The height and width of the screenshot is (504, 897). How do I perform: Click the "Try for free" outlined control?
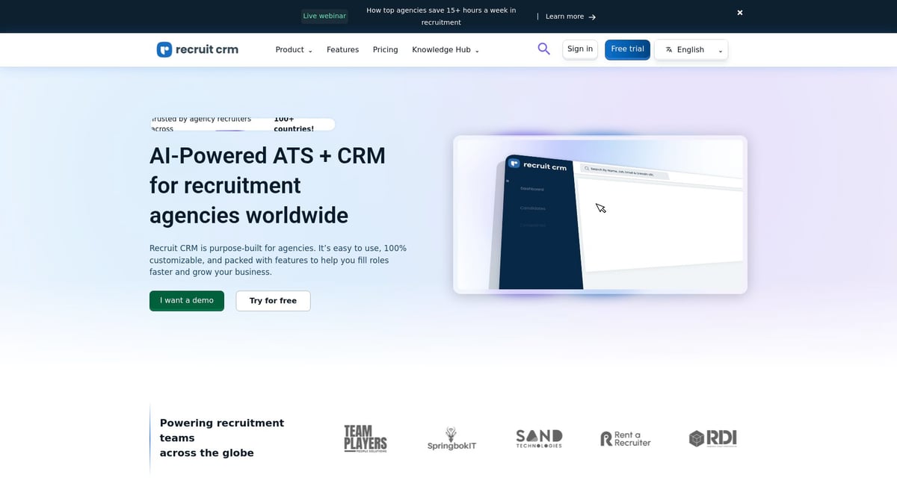273,300
